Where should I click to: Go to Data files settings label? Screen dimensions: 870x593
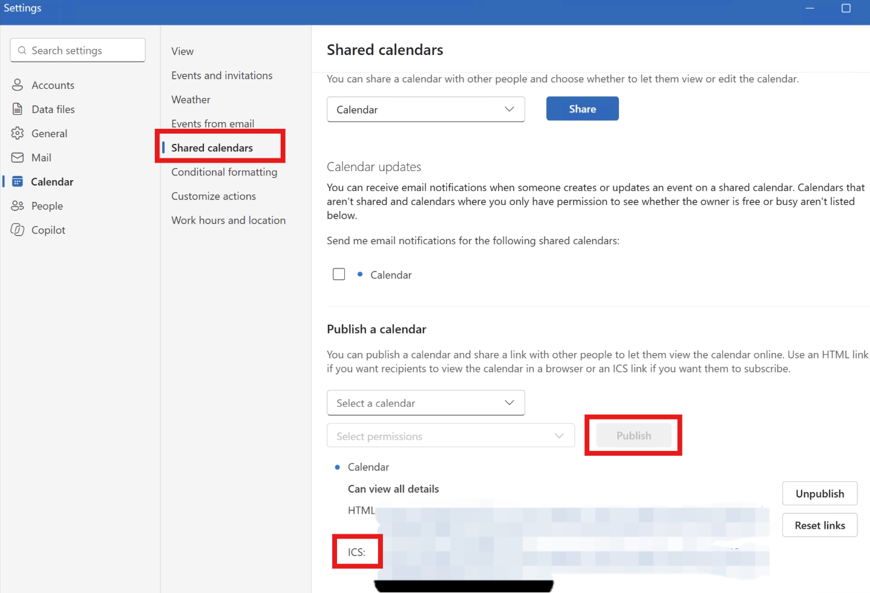click(53, 109)
